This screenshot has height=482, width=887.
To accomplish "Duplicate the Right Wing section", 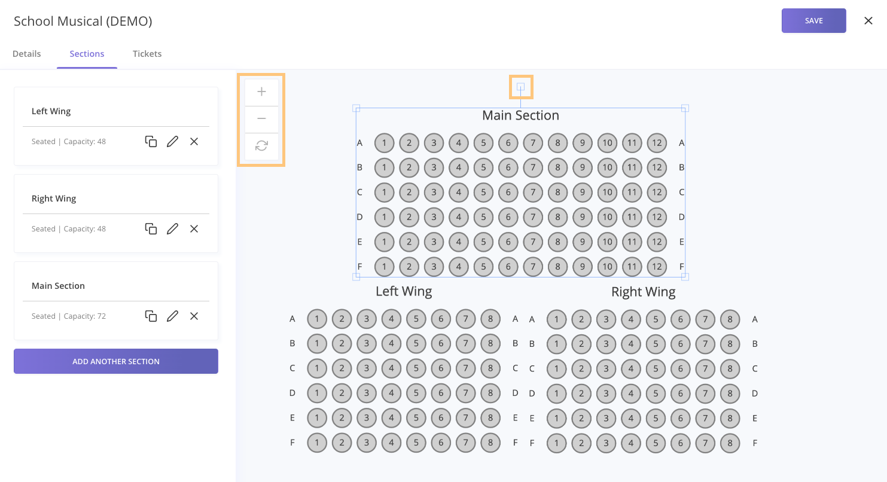I will point(151,228).
